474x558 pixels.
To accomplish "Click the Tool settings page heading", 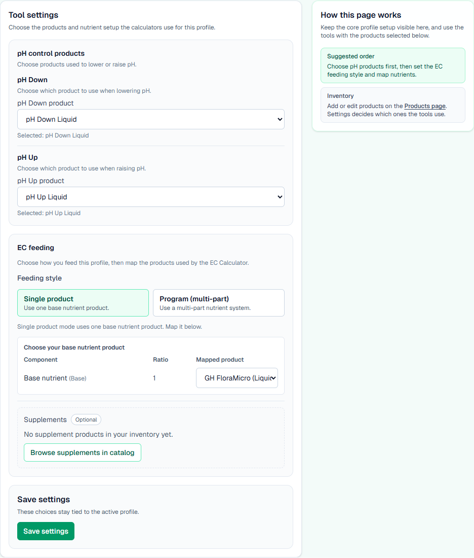I will point(33,15).
